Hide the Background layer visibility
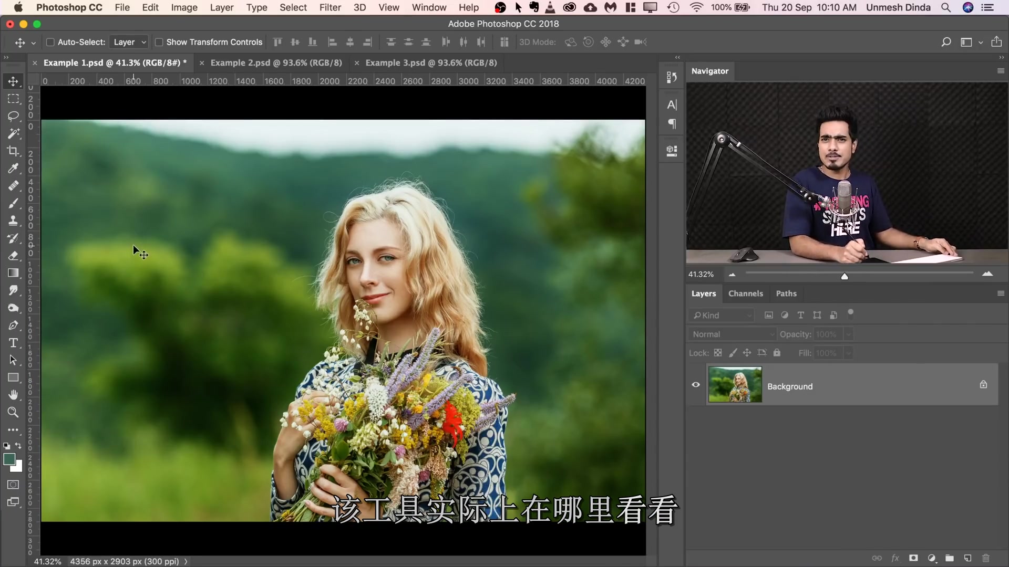1009x567 pixels. point(696,385)
